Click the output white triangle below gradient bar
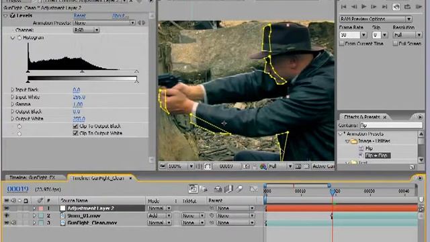The height and width of the screenshot is (242, 430). pyautogui.click(x=137, y=81)
